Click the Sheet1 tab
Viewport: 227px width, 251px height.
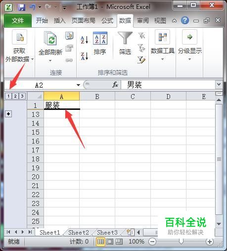point(50,232)
